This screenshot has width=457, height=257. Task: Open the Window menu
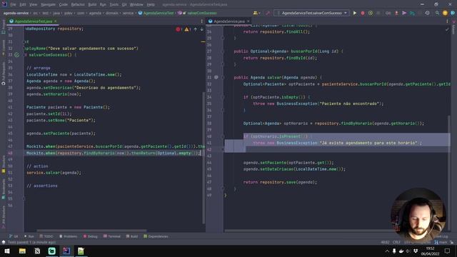coord(136,4)
